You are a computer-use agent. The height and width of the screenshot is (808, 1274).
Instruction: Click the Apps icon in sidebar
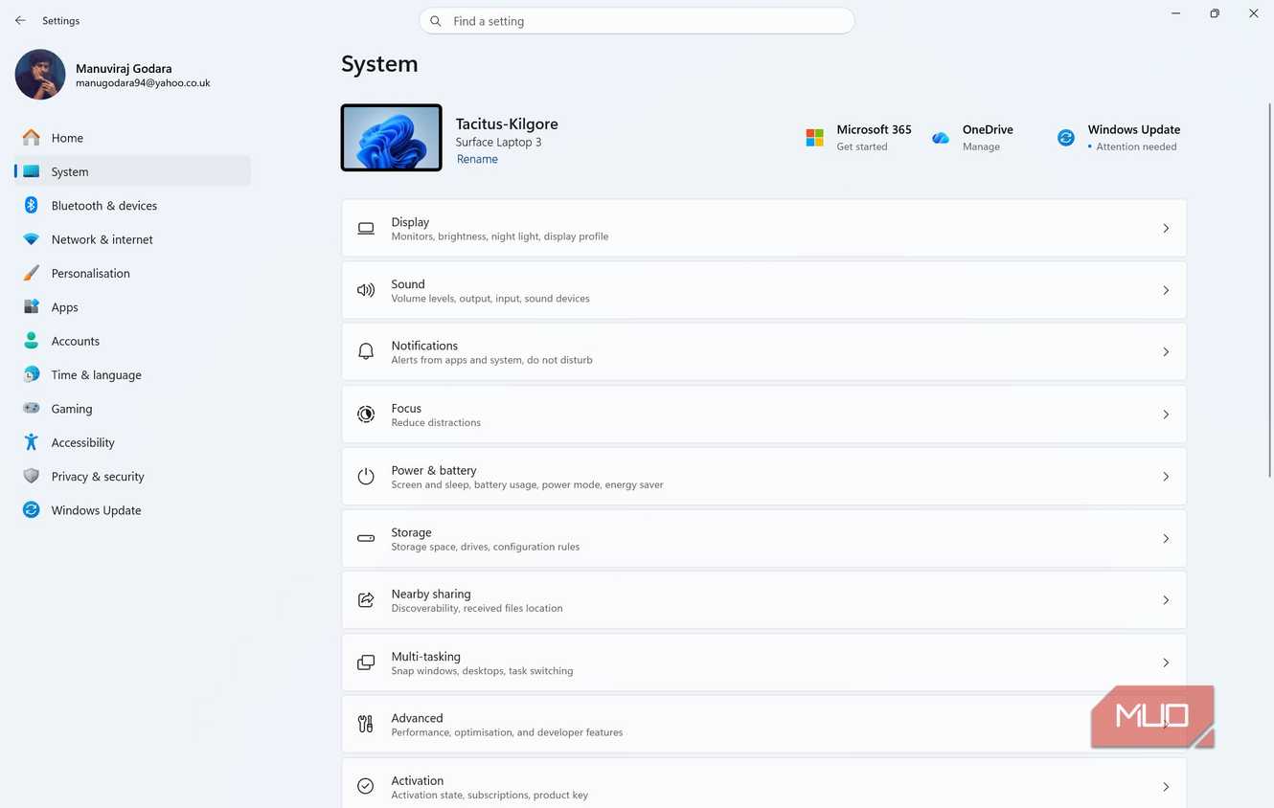32,307
